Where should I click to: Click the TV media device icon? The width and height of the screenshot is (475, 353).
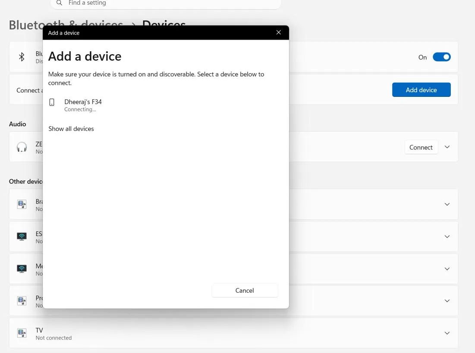tap(22, 333)
